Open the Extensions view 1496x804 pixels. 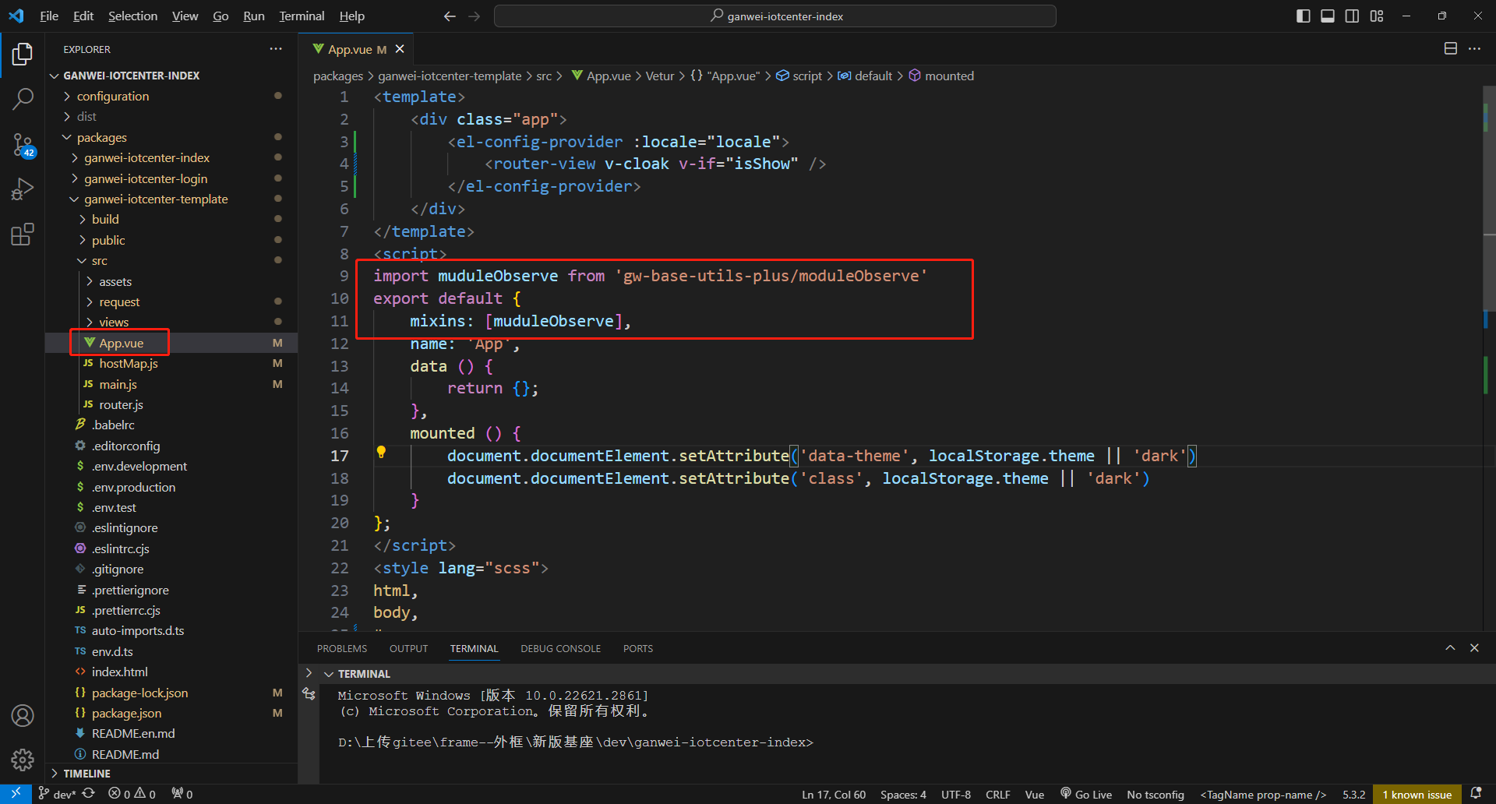tap(23, 235)
